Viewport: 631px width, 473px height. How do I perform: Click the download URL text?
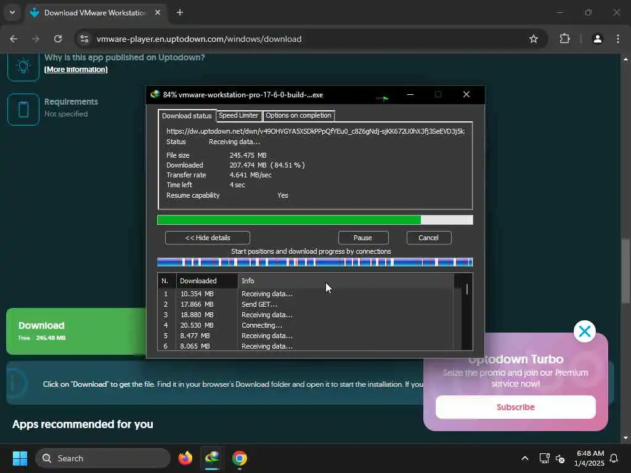click(x=315, y=131)
